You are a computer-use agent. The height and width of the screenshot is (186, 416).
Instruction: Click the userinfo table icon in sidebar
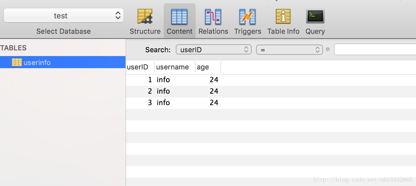[x=17, y=62]
